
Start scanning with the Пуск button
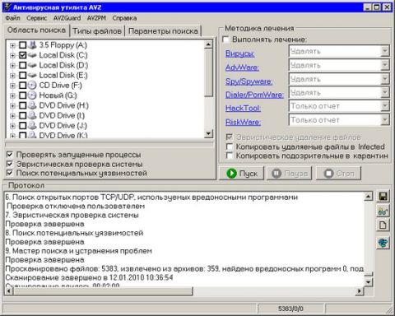pyautogui.click(x=241, y=174)
